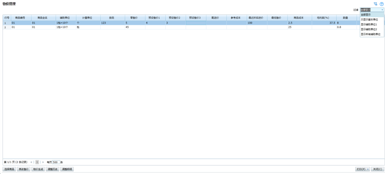This screenshot has width=385, height=174.
Task: Select 显示所有辅助单位 option
Action: [x=370, y=34]
